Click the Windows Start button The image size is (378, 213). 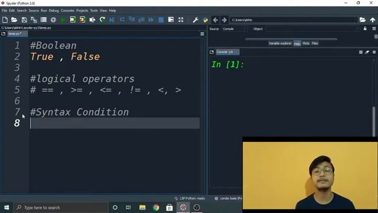[6, 208]
